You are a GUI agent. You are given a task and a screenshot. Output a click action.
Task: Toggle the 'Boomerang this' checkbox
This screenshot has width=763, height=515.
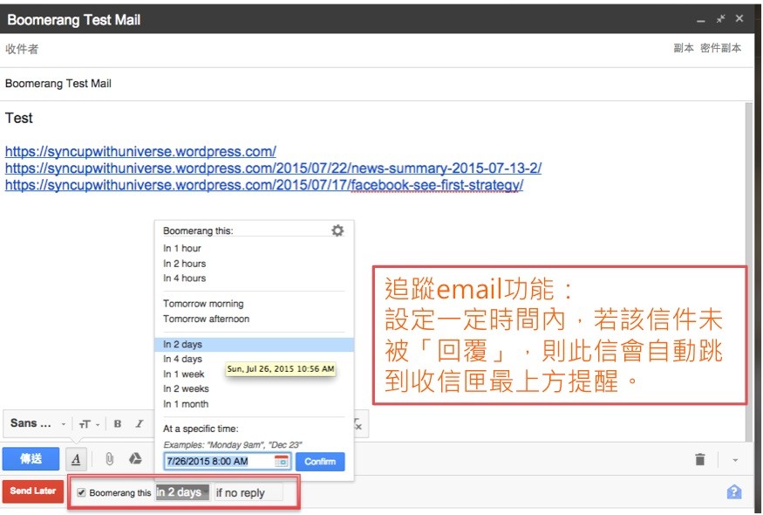pyautogui.click(x=81, y=492)
